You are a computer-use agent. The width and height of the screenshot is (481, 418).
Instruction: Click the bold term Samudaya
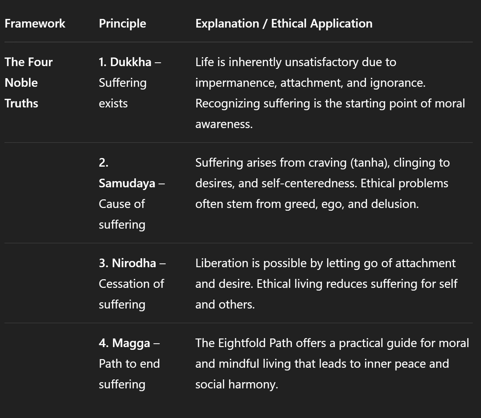[x=127, y=183]
